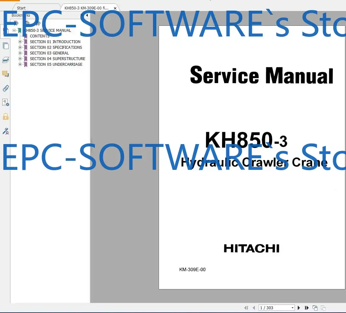Open SECTION 05 UNDERCARRIAGE bookmark
This screenshot has height=313, width=346.
pos(56,64)
